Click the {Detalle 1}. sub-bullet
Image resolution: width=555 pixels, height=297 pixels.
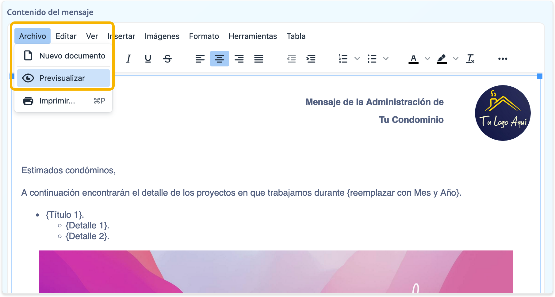(x=87, y=225)
